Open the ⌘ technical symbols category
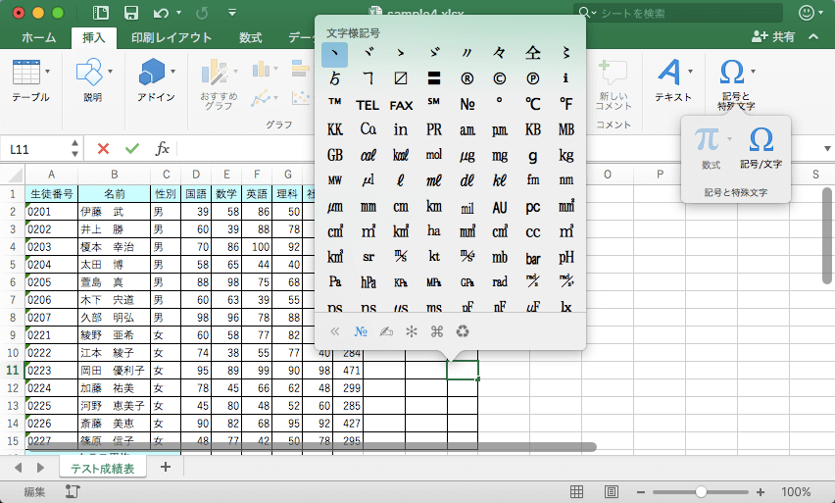Screen dimensions: 835x503 437,330
